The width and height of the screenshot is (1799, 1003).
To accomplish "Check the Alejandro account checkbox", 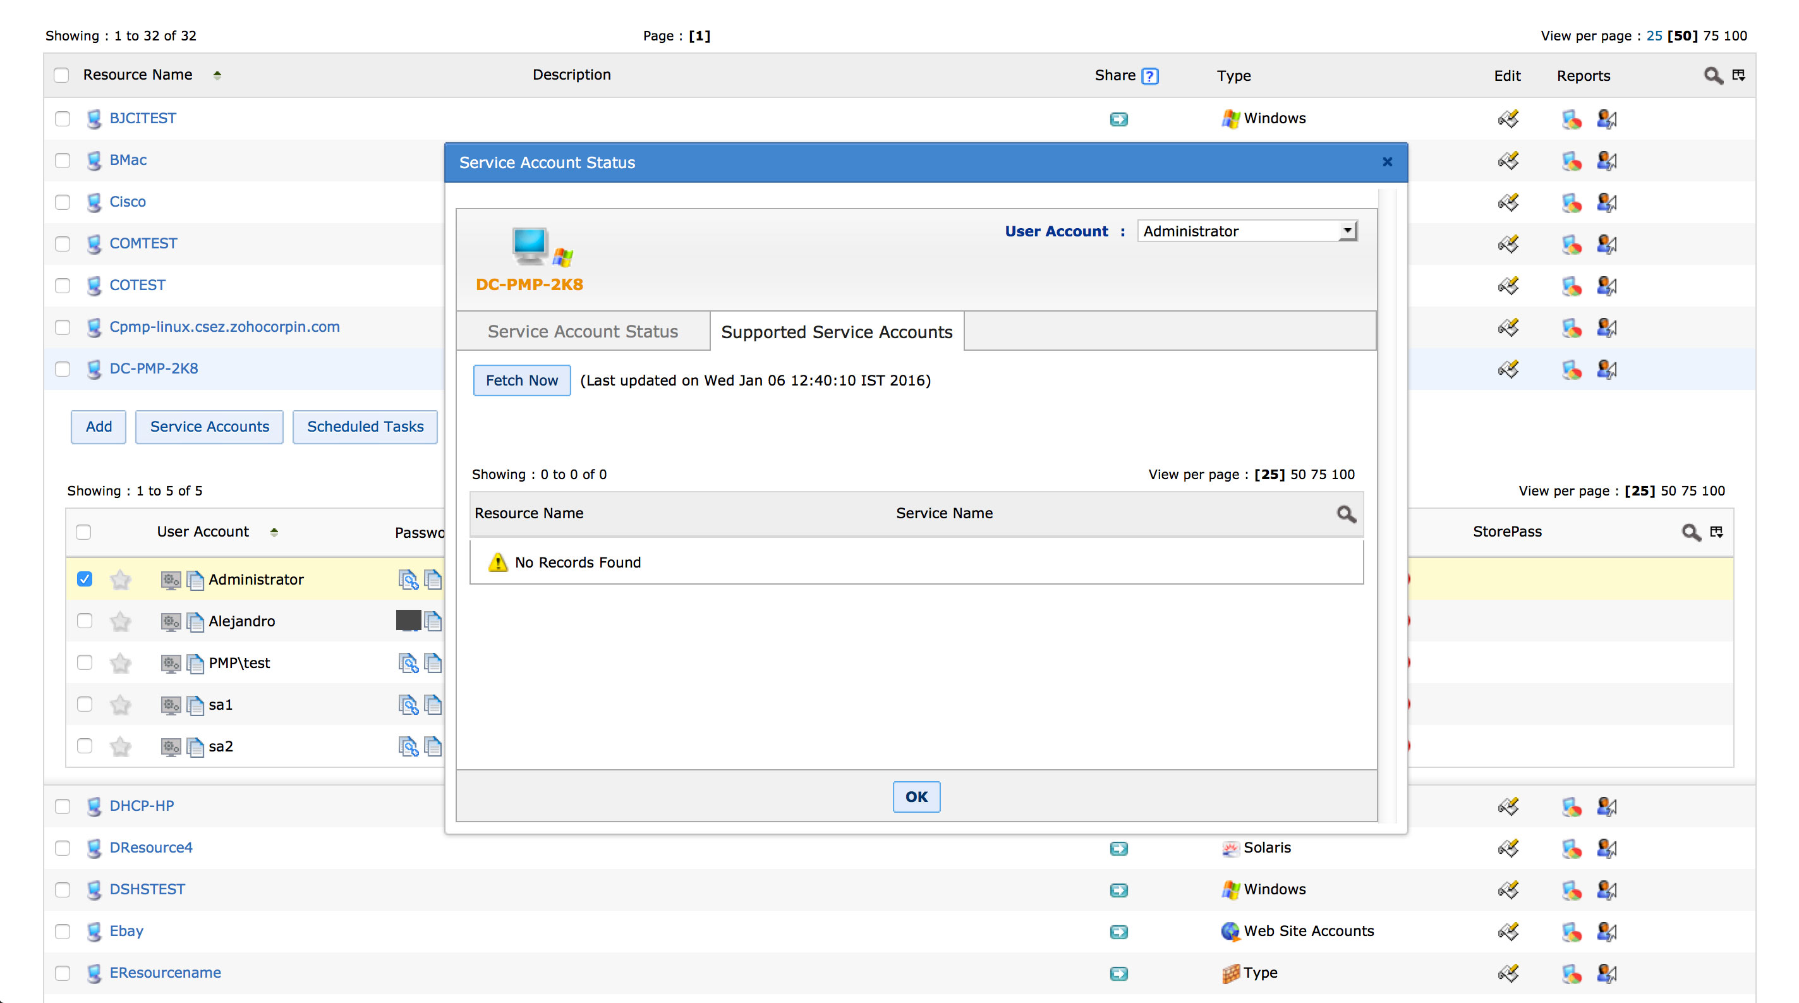I will click(85, 621).
